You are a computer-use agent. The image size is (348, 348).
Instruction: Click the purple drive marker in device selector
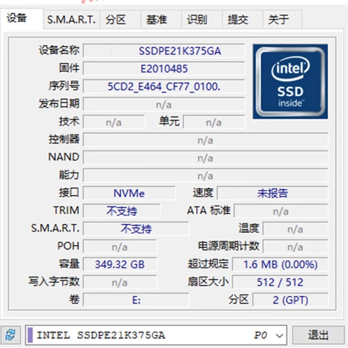coord(30,335)
